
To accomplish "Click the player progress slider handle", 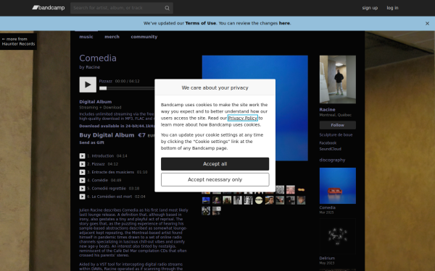I will 103,88.
